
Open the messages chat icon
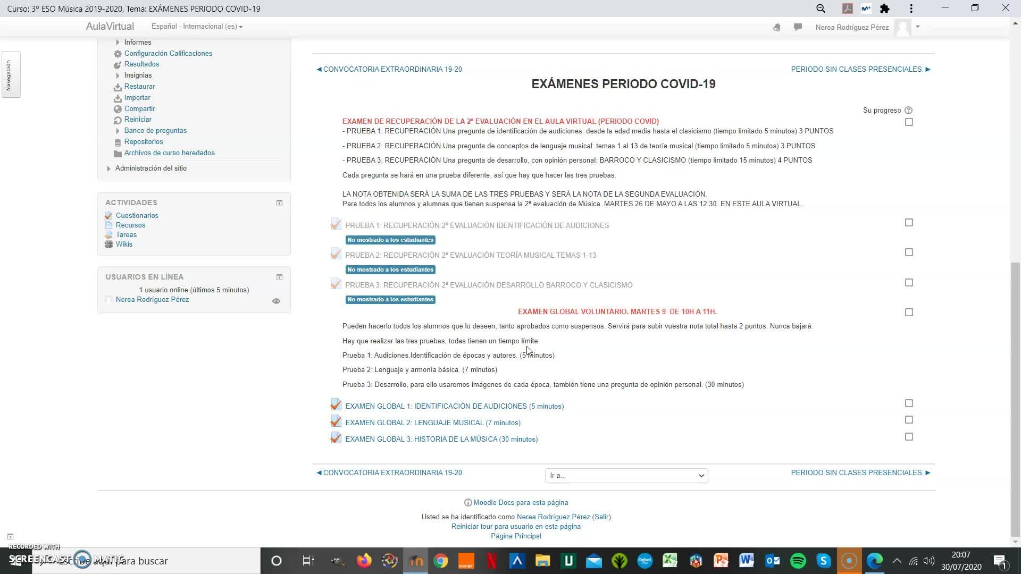click(x=798, y=27)
